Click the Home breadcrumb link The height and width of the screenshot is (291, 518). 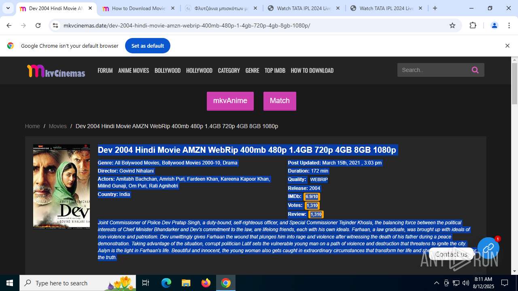(32, 126)
